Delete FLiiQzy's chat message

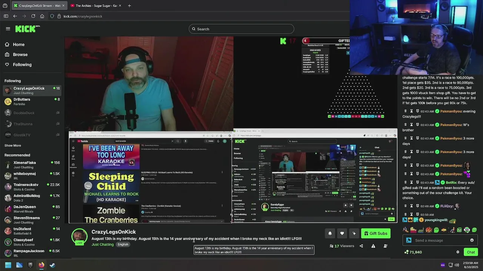pos(406,206)
